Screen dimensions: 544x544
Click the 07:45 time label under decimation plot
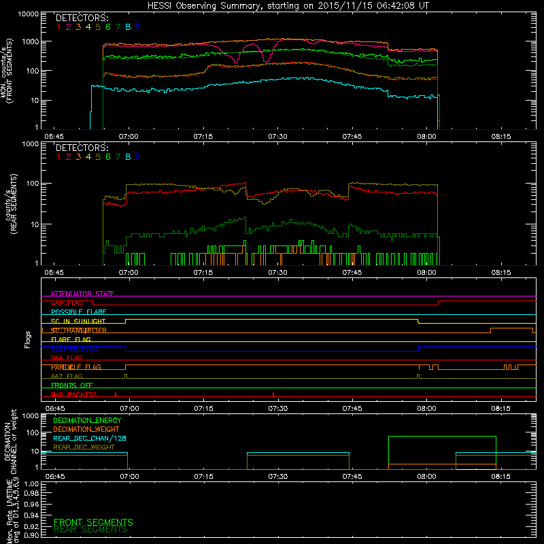[x=352, y=477]
